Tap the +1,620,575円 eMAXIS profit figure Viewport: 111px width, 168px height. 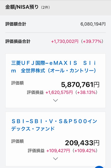(x=59, y=92)
